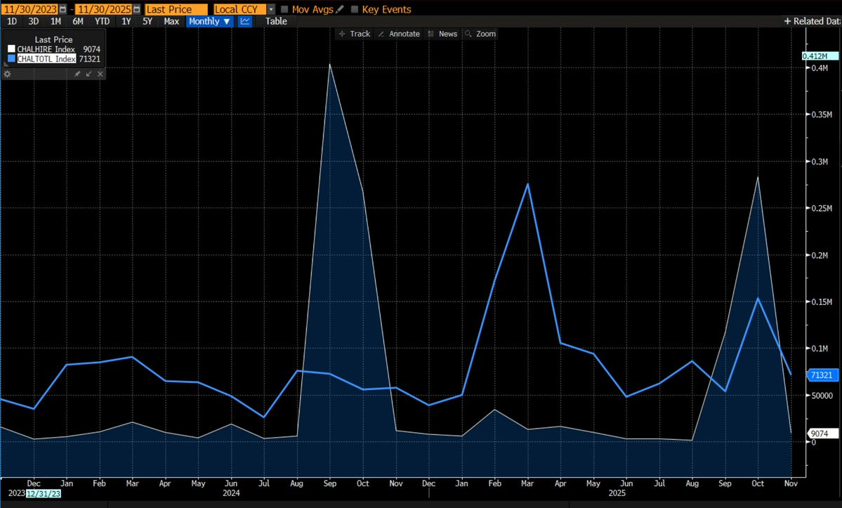Viewport: 842px width, 508px height.
Task: Click the Last Price field
Action: pyautogui.click(x=176, y=10)
